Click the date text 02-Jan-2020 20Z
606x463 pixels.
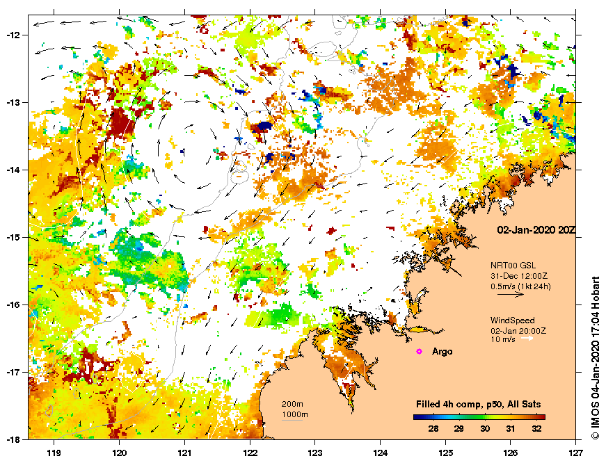point(536,230)
